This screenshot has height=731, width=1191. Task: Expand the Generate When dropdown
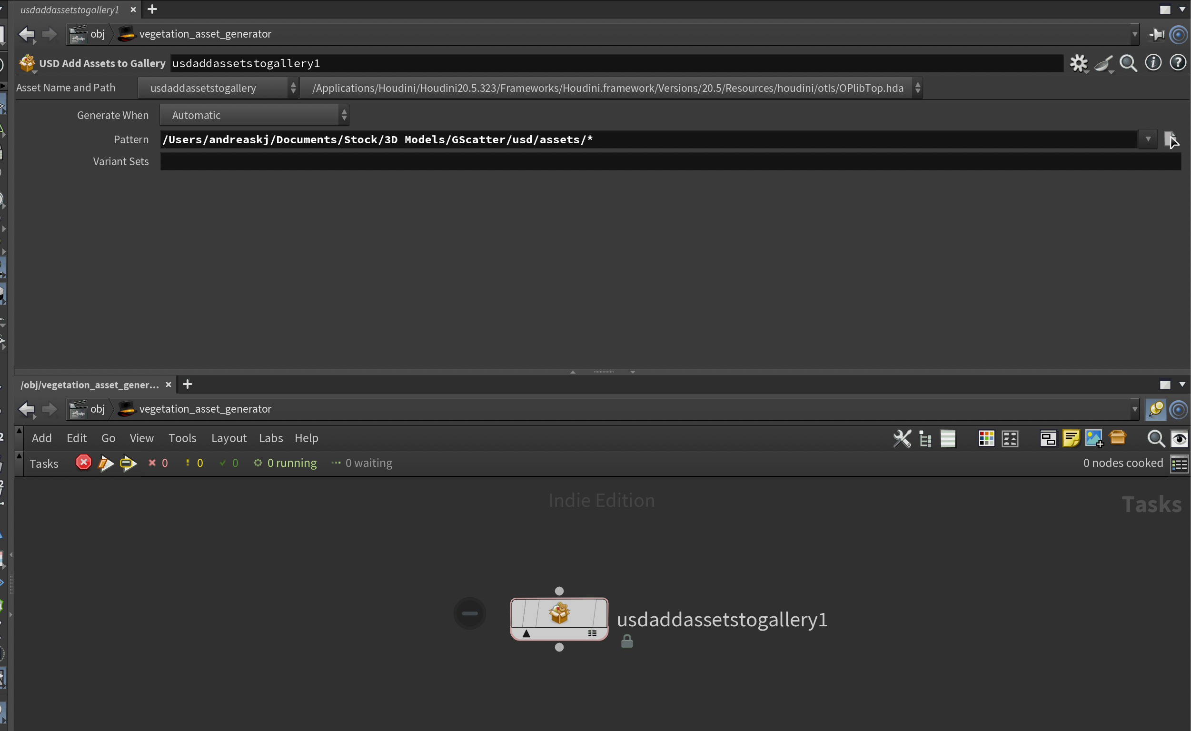(x=254, y=115)
